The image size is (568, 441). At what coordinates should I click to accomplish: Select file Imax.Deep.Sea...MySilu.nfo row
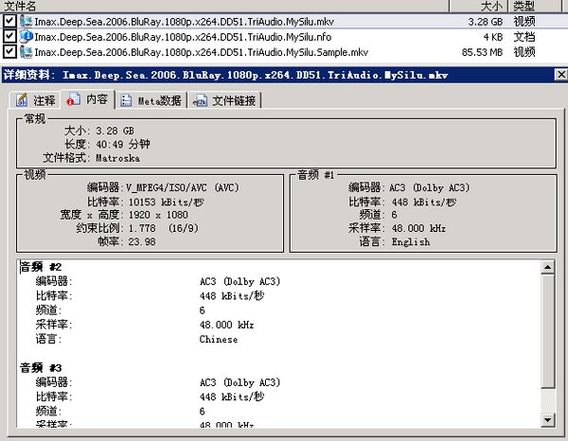pos(284,37)
